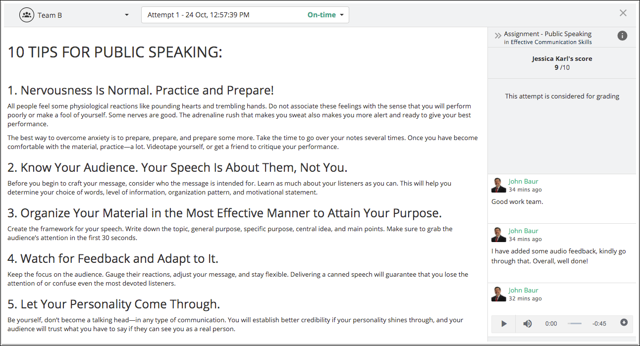Close the submission viewer

[x=623, y=13]
